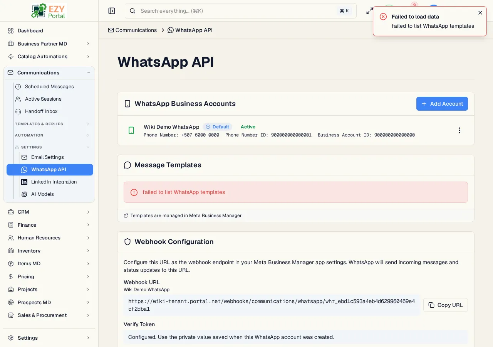Click the CRM sidebar icon
493x347 pixels.
[x=11, y=212]
